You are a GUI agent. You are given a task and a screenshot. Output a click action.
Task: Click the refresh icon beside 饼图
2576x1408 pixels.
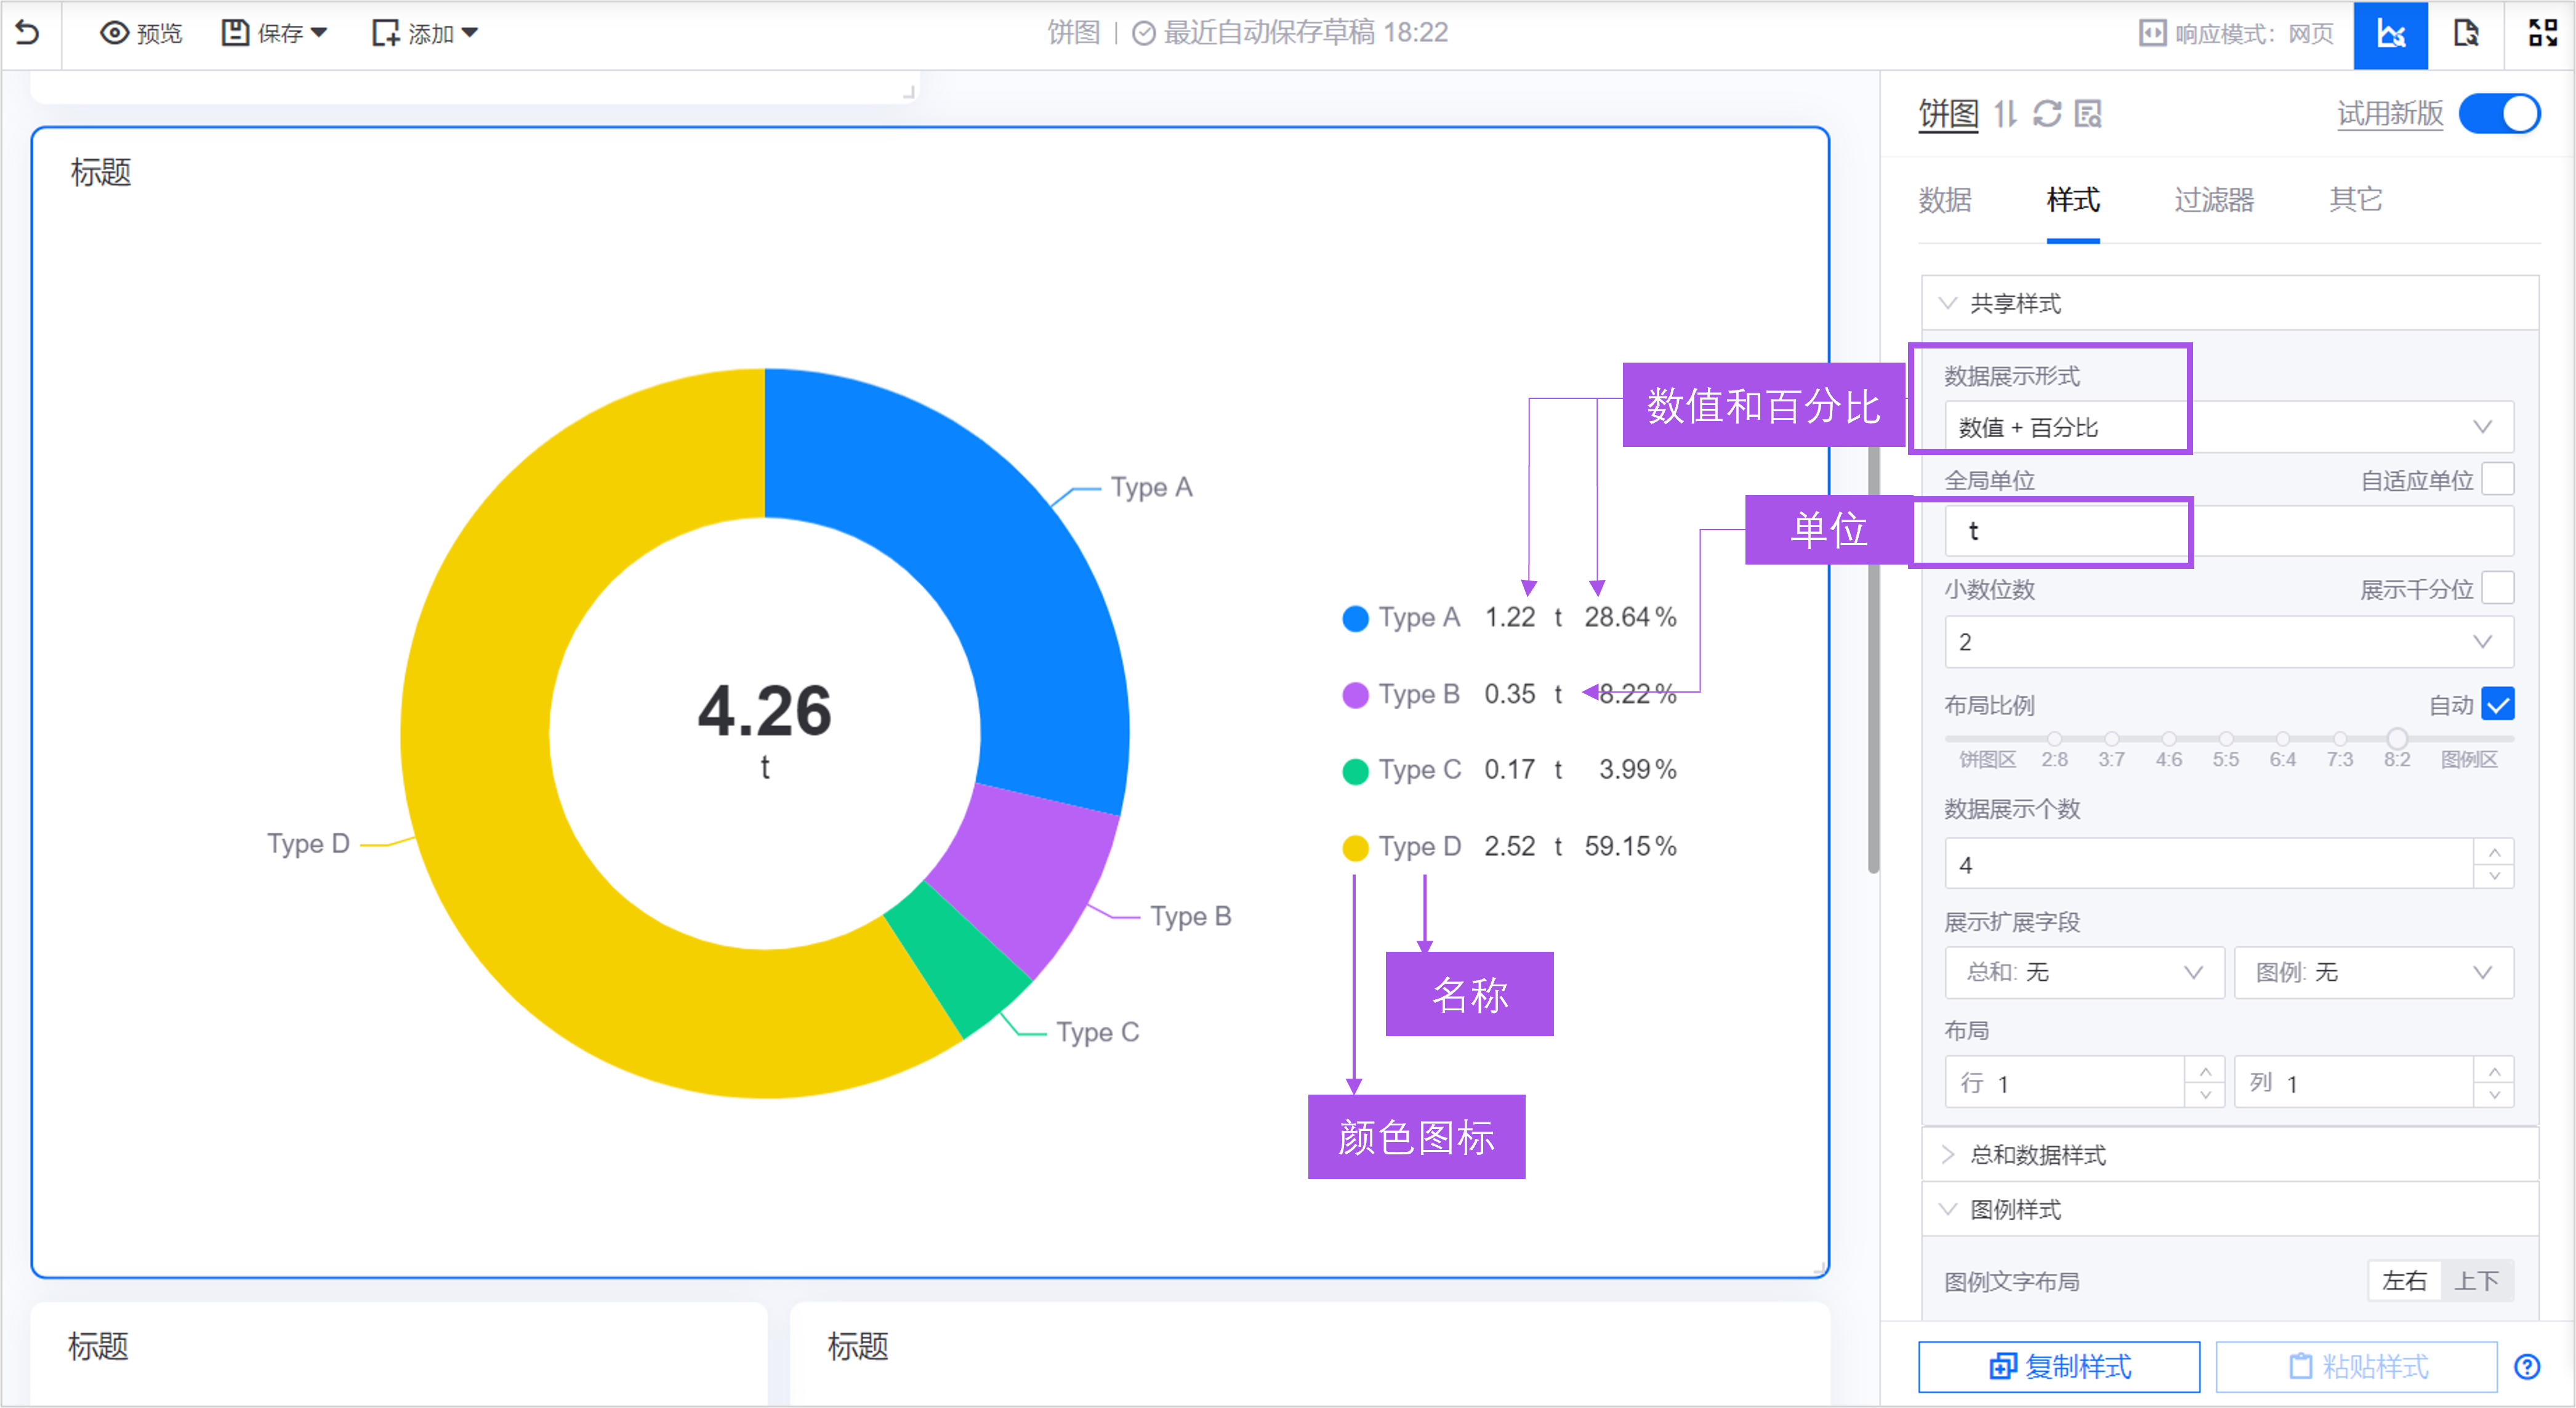[2047, 114]
